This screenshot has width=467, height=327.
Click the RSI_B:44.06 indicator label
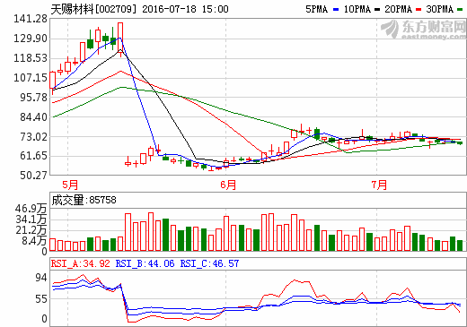pos(145,263)
